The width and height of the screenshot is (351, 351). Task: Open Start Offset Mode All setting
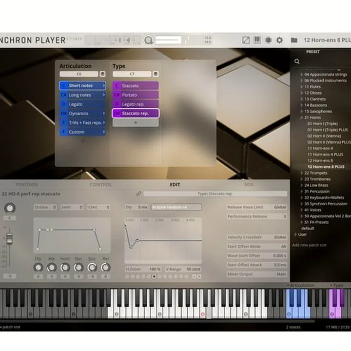pyautogui.click(x=257, y=246)
